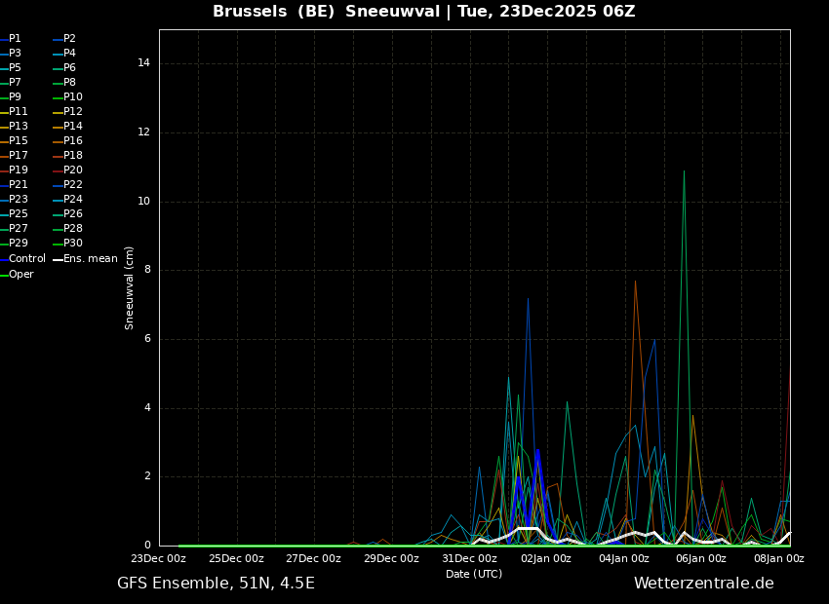Select P20 in the ensemble legend
Image resolution: width=829 pixels, height=604 pixels.
tap(73, 170)
